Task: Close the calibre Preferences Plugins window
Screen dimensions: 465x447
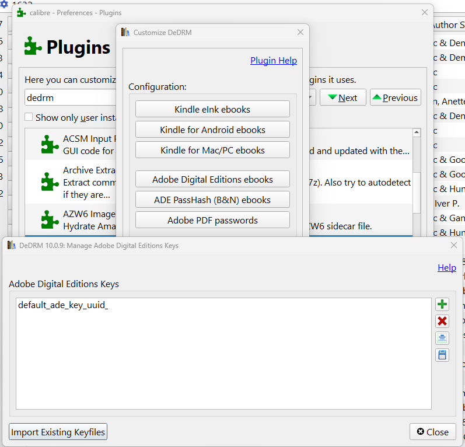Action: (x=424, y=12)
